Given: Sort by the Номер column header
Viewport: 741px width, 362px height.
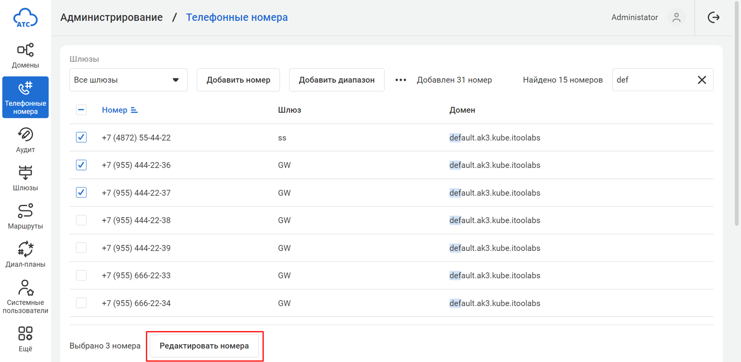Looking at the screenshot, I should click(x=115, y=110).
